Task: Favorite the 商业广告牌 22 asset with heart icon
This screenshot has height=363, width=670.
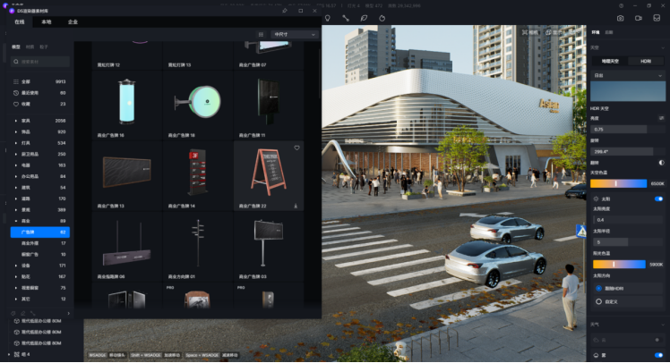Action: (296, 148)
